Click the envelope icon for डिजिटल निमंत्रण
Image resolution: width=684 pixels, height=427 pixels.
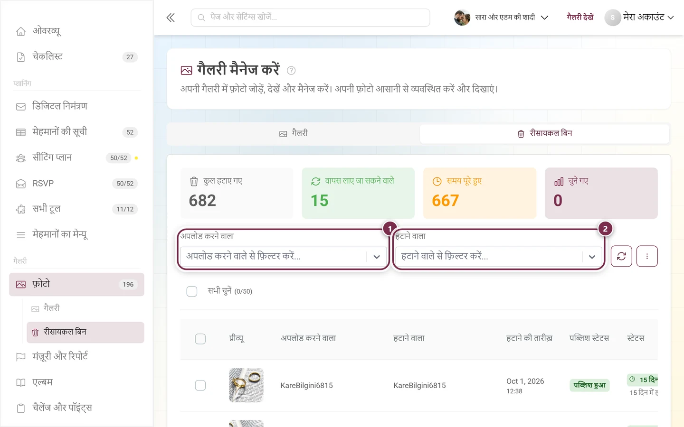[21, 107]
